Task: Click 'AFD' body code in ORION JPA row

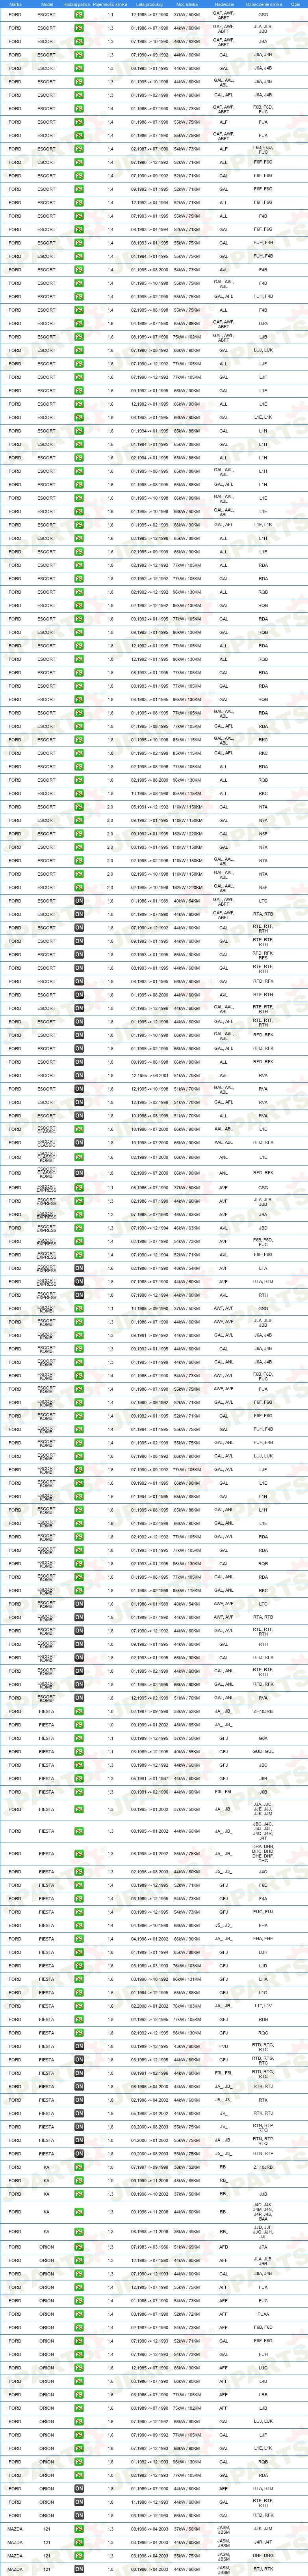Action: (223, 2247)
